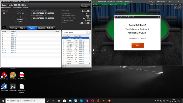
Task: Click the Cortana circle icon in taskbar
Action: tap(48, 101)
